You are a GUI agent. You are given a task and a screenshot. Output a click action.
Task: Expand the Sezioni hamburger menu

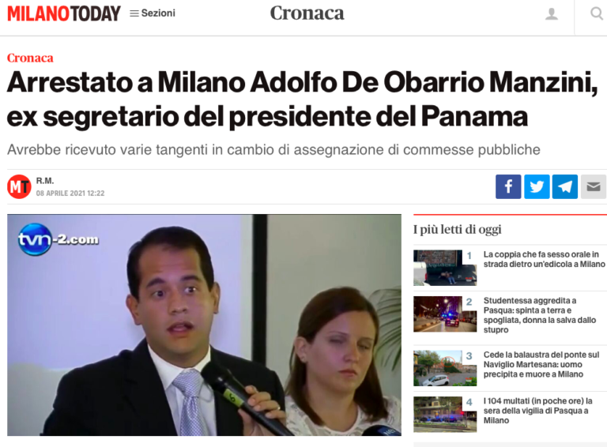(152, 13)
